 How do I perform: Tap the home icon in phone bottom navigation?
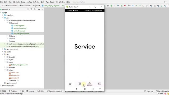coord(70,84)
